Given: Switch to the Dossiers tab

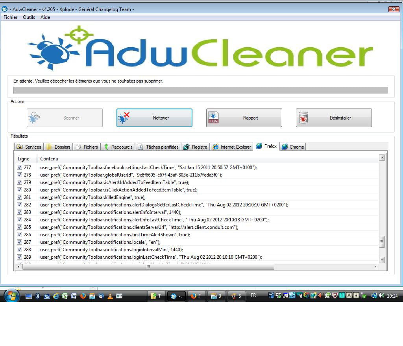Looking at the screenshot, I should click(58, 147).
